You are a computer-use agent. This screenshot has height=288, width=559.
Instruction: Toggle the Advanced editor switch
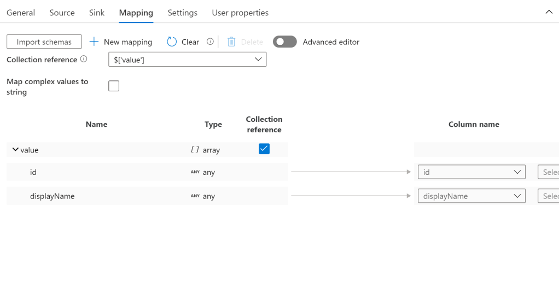pyautogui.click(x=284, y=42)
